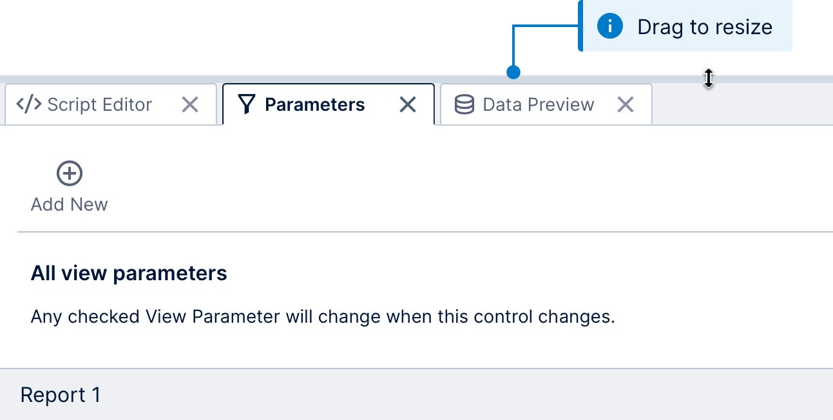Click the gray panel resize divider bar

pyautogui.click(x=258, y=79)
